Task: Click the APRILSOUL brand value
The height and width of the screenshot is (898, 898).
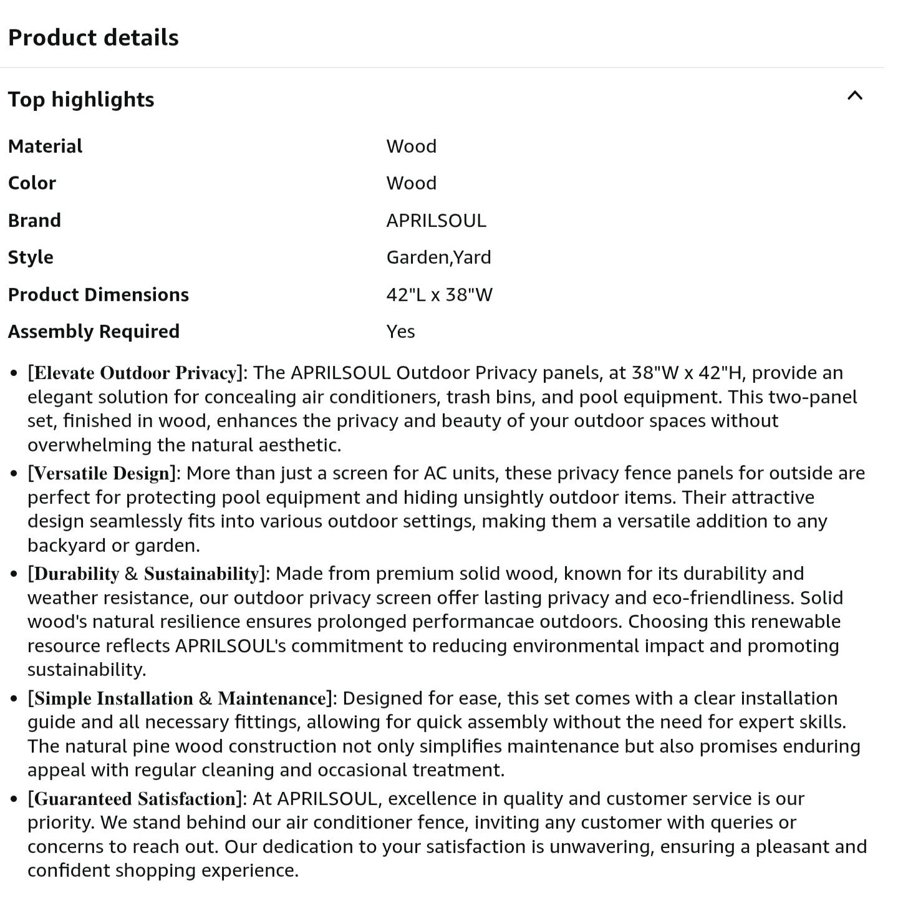Action: coord(436,221)
